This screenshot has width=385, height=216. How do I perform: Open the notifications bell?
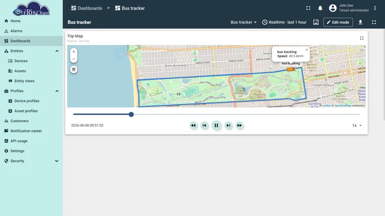[320, 8]
